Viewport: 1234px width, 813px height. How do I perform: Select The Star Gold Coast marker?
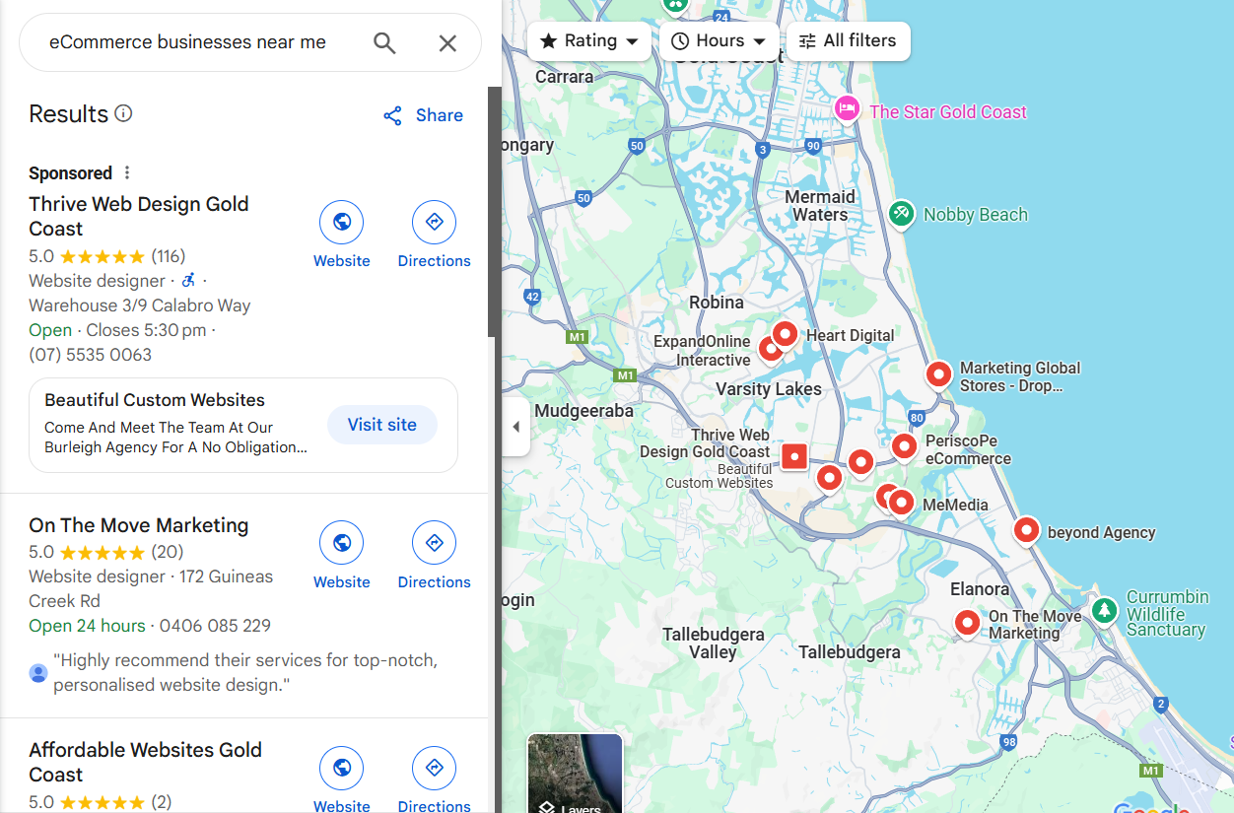[x=847, y=109]
